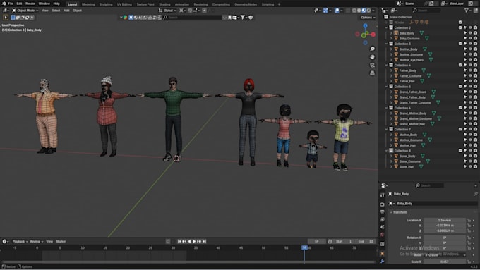Click the mesh data icon beside Baby_Body in outliner
Viewport: 480px width, 270px height.
pyautogui.click(x=421, y=33)
